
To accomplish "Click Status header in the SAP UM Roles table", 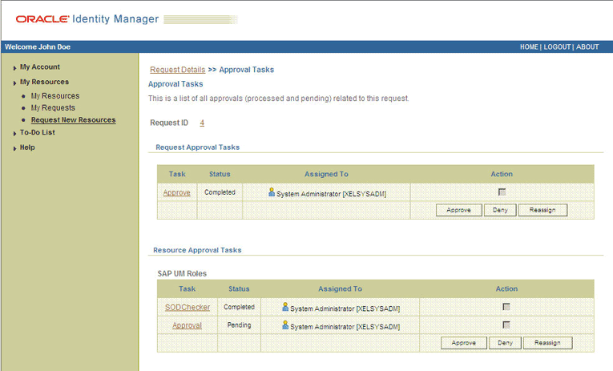I will (239, 289).
